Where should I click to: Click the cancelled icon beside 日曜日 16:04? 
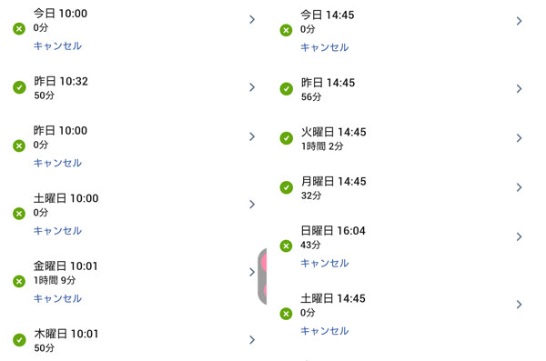[x=286, y=246]
